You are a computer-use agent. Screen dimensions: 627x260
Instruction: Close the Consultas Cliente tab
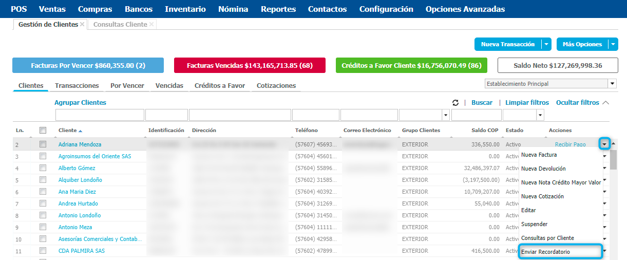151,25
